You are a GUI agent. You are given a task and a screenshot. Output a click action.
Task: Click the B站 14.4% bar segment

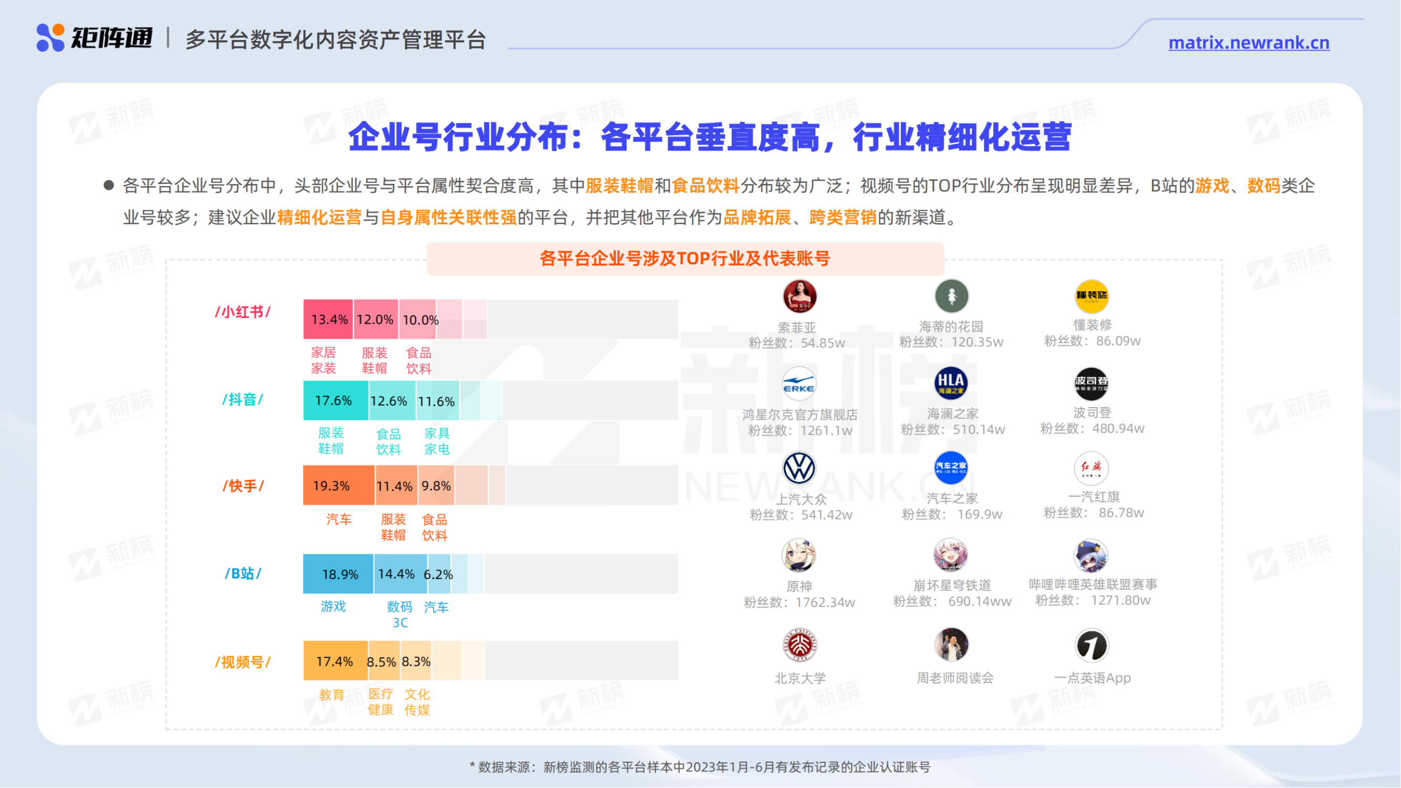click(401, 574)
